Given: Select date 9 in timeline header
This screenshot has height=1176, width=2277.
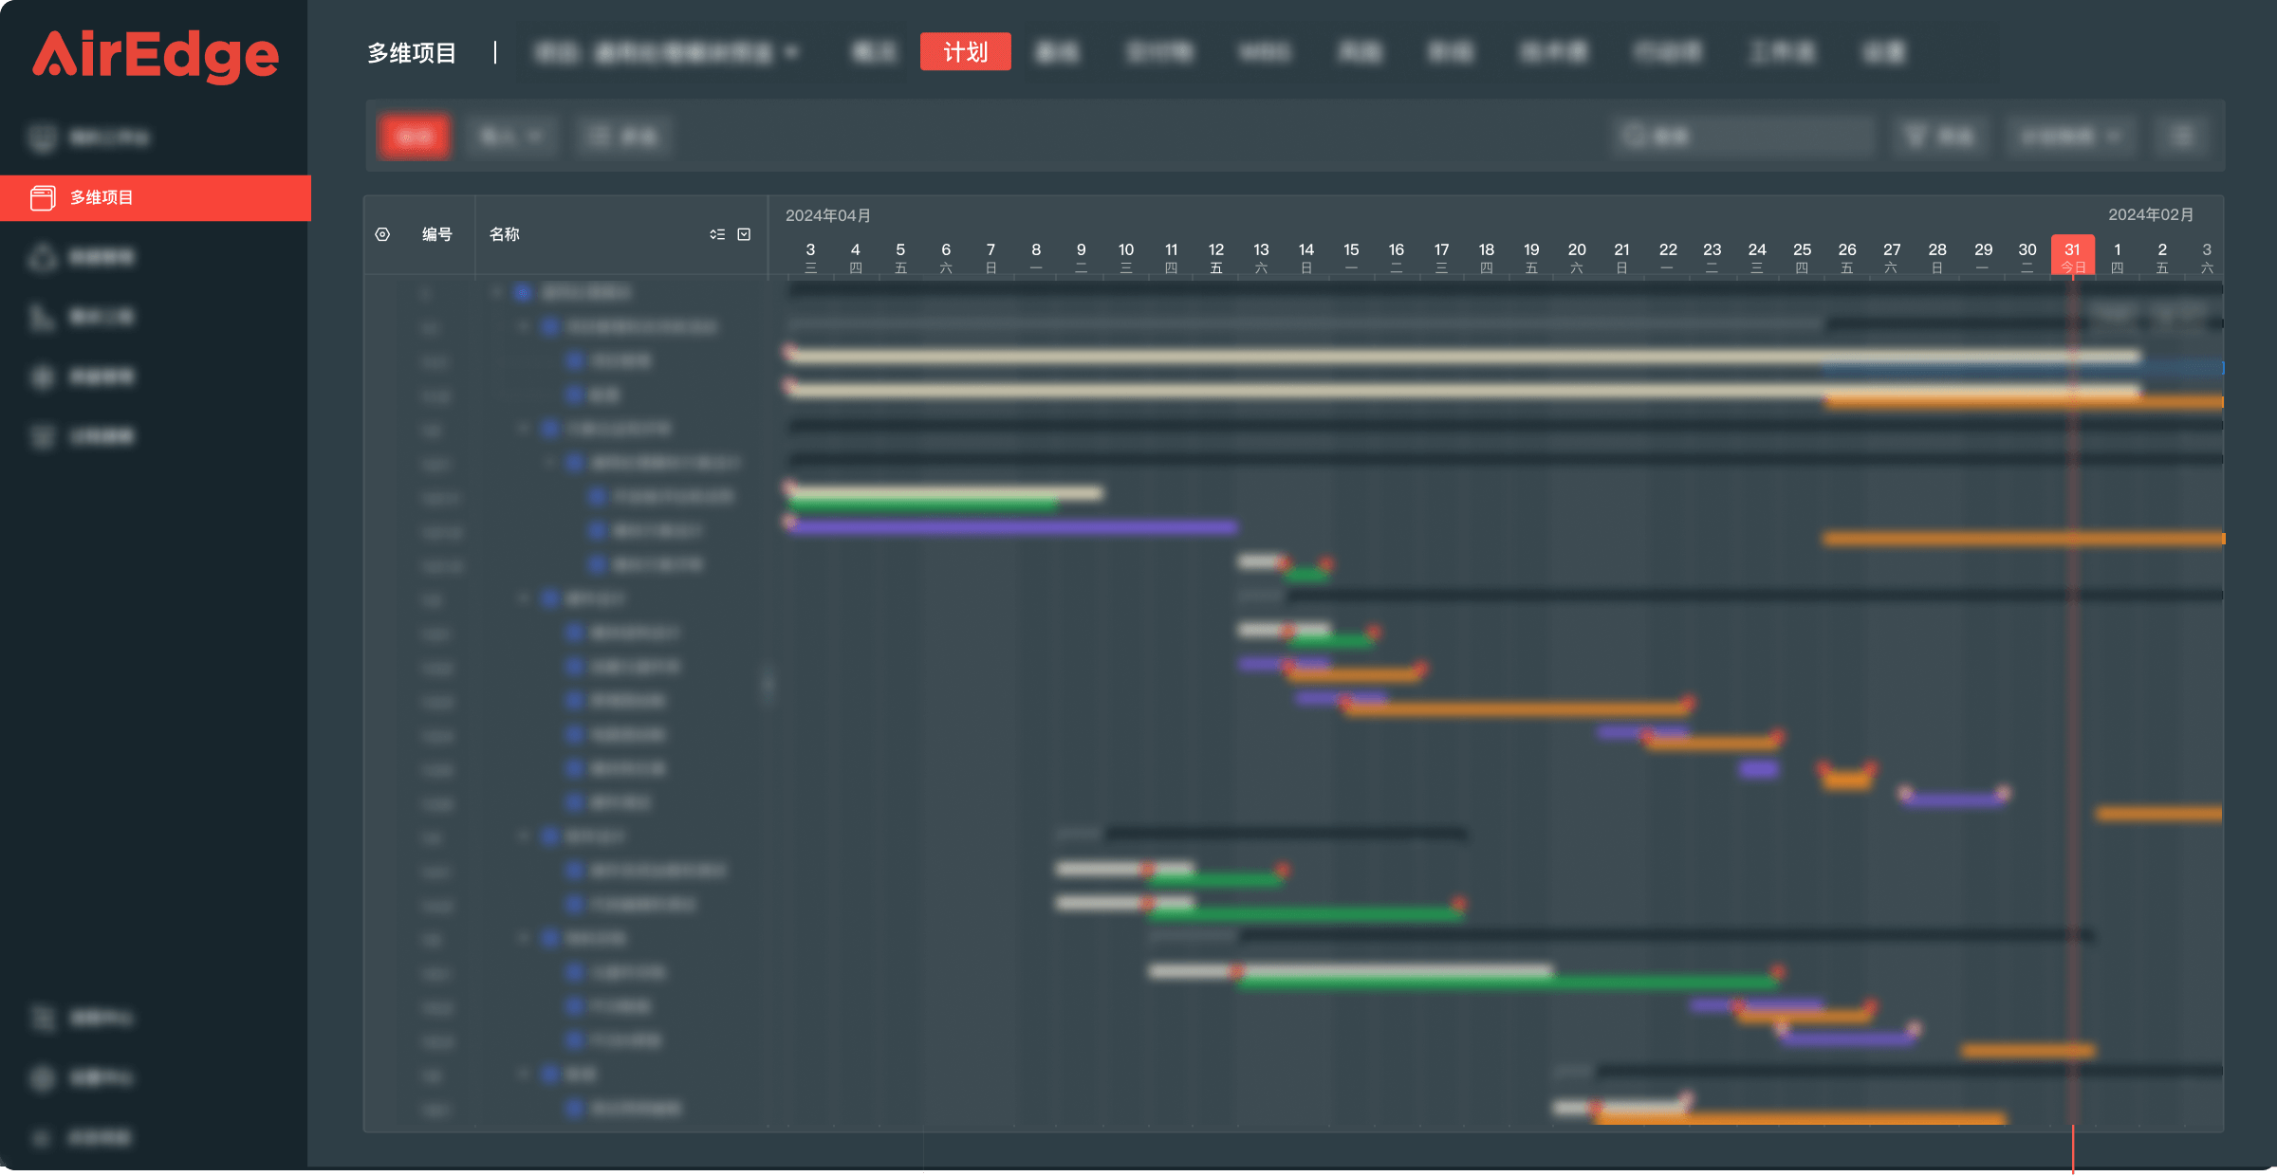Looking at the screenshot, I should click(1081, 257).
